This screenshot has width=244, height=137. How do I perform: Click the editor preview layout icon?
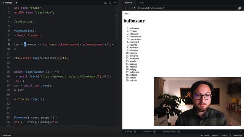(110, 3)
